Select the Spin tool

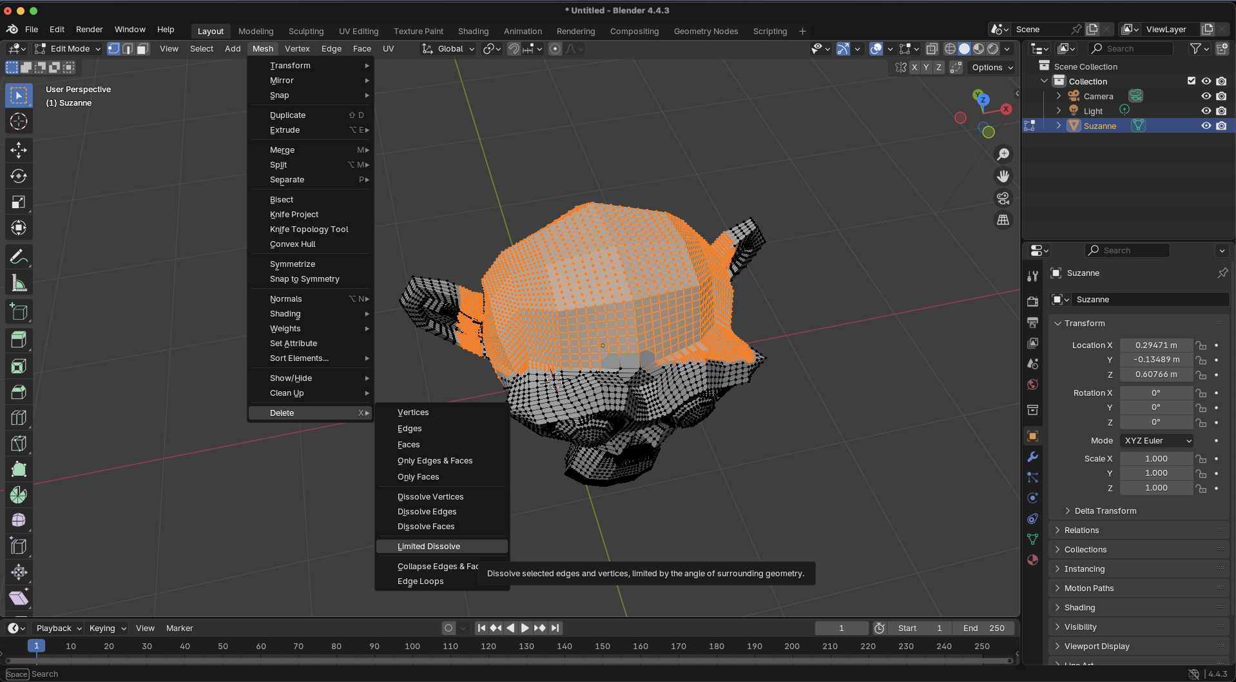pos(19,495)
